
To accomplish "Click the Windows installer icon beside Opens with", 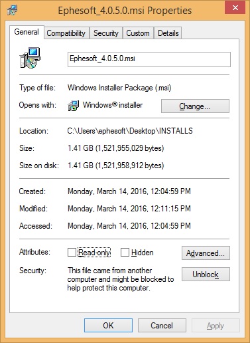I will tap(74, 106).
